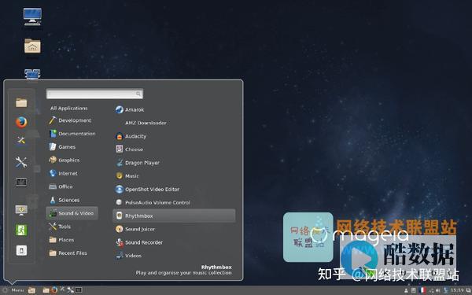Open the terminal icon in the favorites sidebar
The image size is (472, 295).
pyautogui.click(x=21, y=183)
